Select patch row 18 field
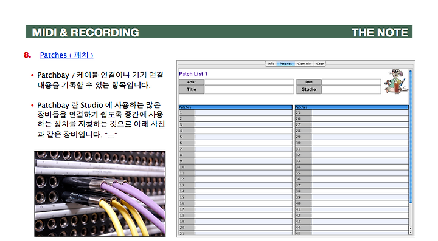438x241 pixels. [243, 216]
